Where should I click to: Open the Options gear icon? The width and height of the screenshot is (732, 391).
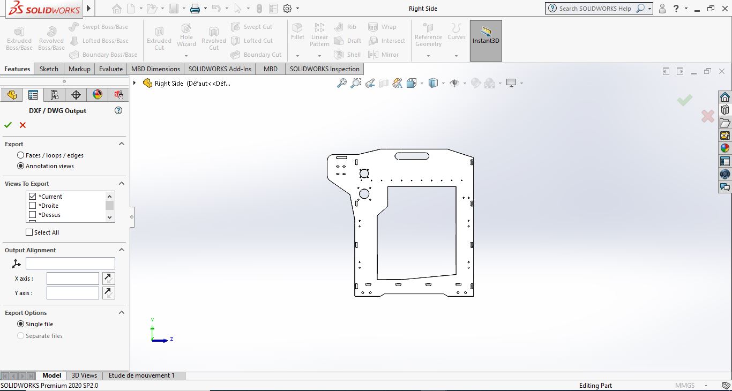(287, 9)
